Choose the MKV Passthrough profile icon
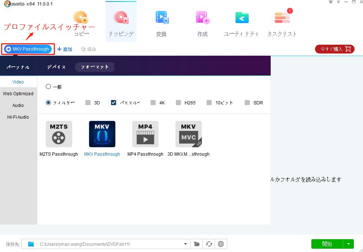The width and height of the screenshot is (363, 252). pos(102,134)
